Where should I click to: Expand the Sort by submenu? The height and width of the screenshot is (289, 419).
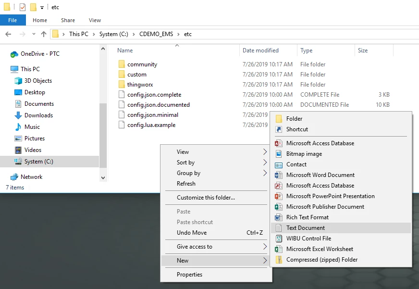point(265,163)
